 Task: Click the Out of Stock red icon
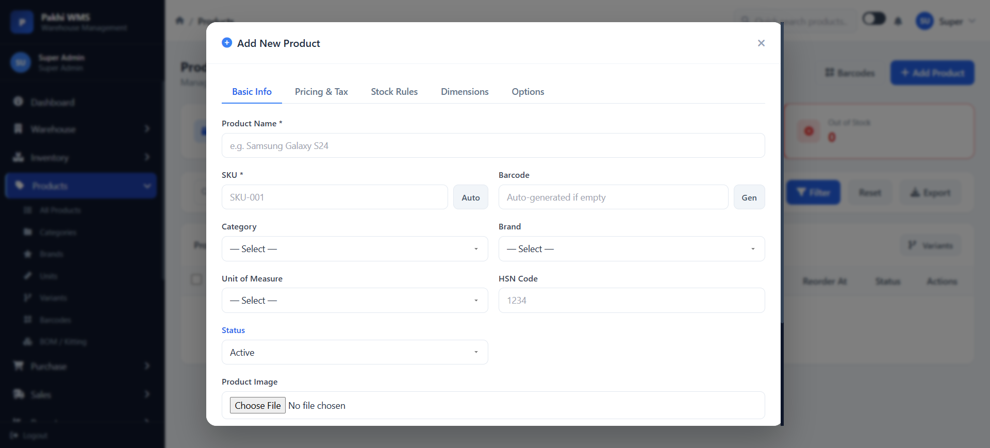(808, 131)
